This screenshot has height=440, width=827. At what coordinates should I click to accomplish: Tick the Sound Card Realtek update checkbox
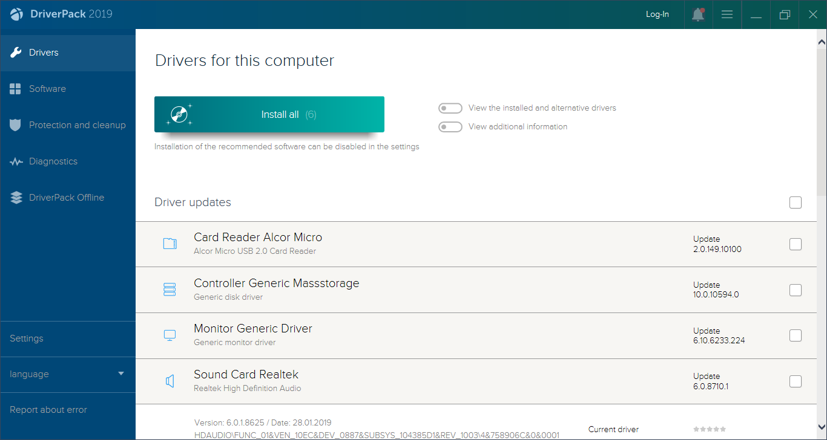pos(795,381)
